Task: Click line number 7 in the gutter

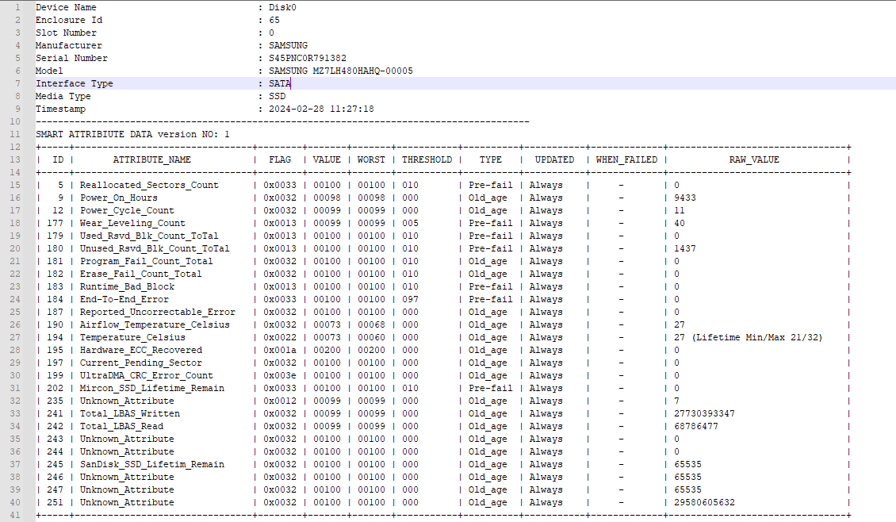Action: pyautogui.click(x=17, y=83)
